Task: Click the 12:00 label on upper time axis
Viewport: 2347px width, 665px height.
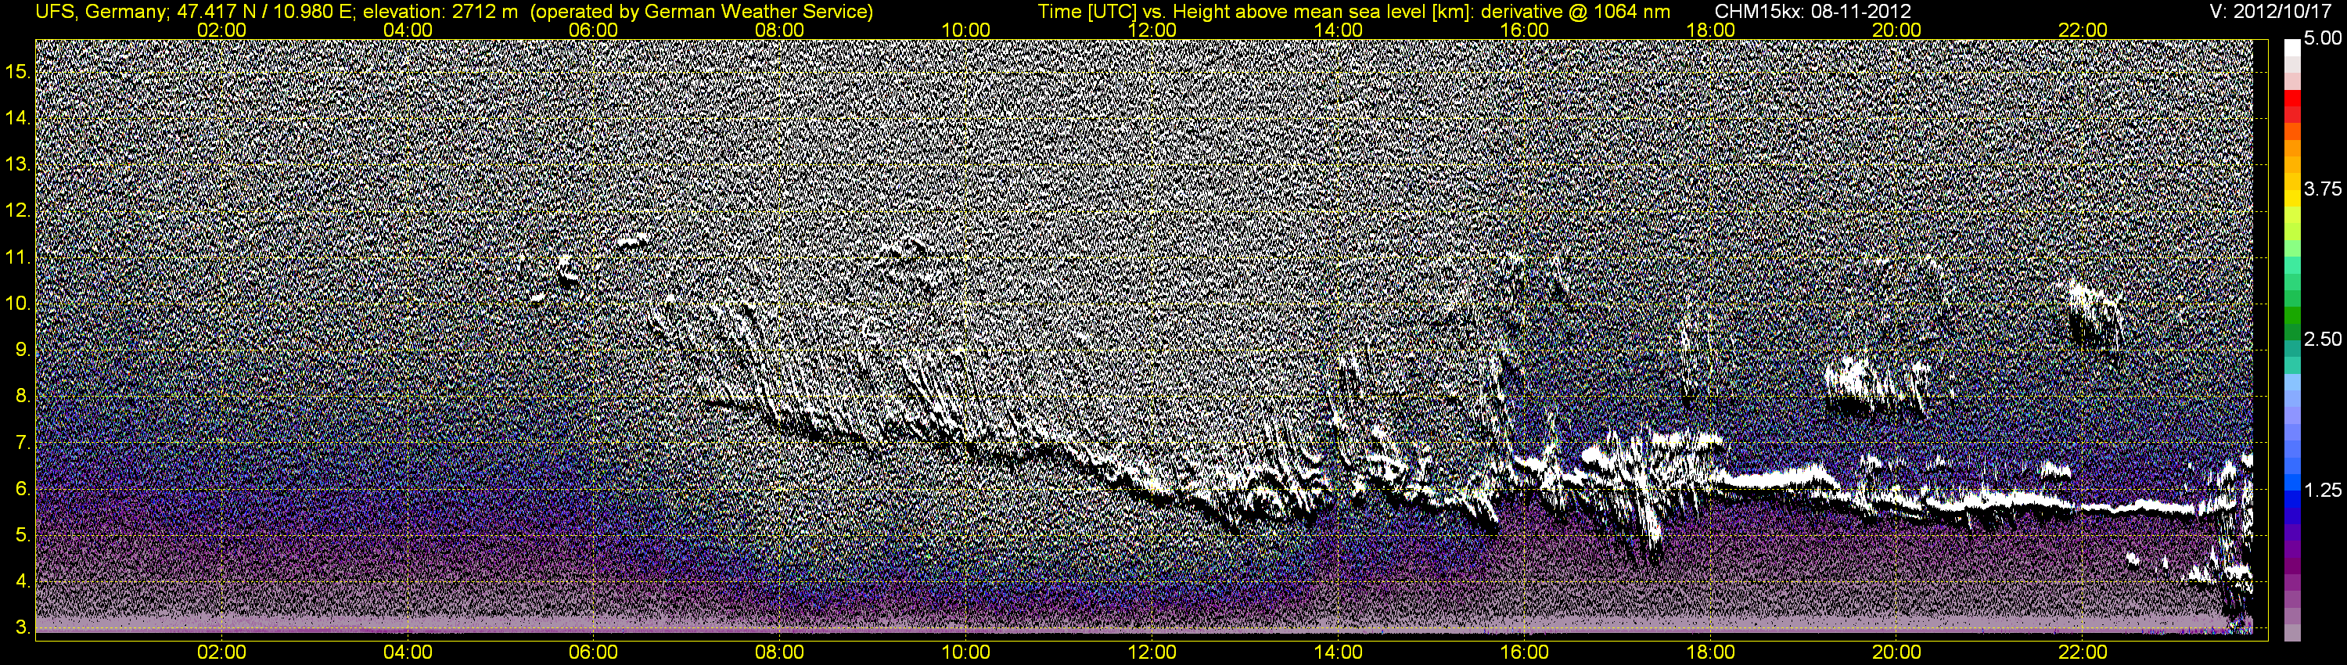Action: pyautogui.click(x=1152, y=29)
